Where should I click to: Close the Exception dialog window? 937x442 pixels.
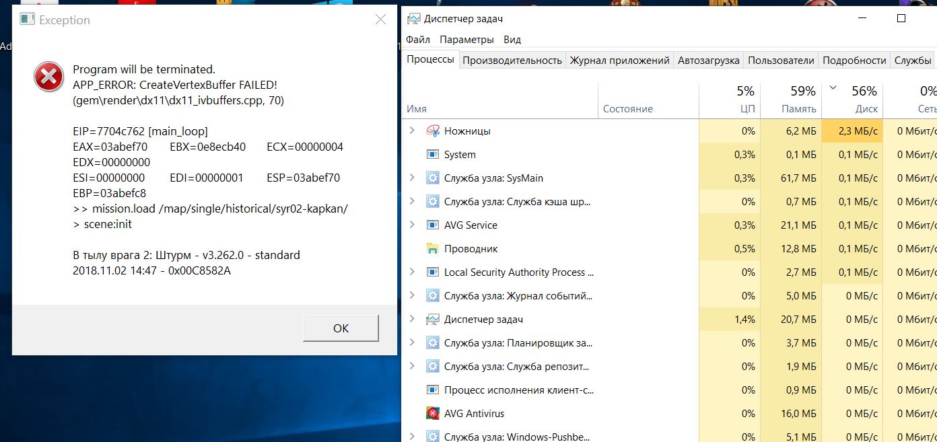pyautogui.click(x=380, y=20)
